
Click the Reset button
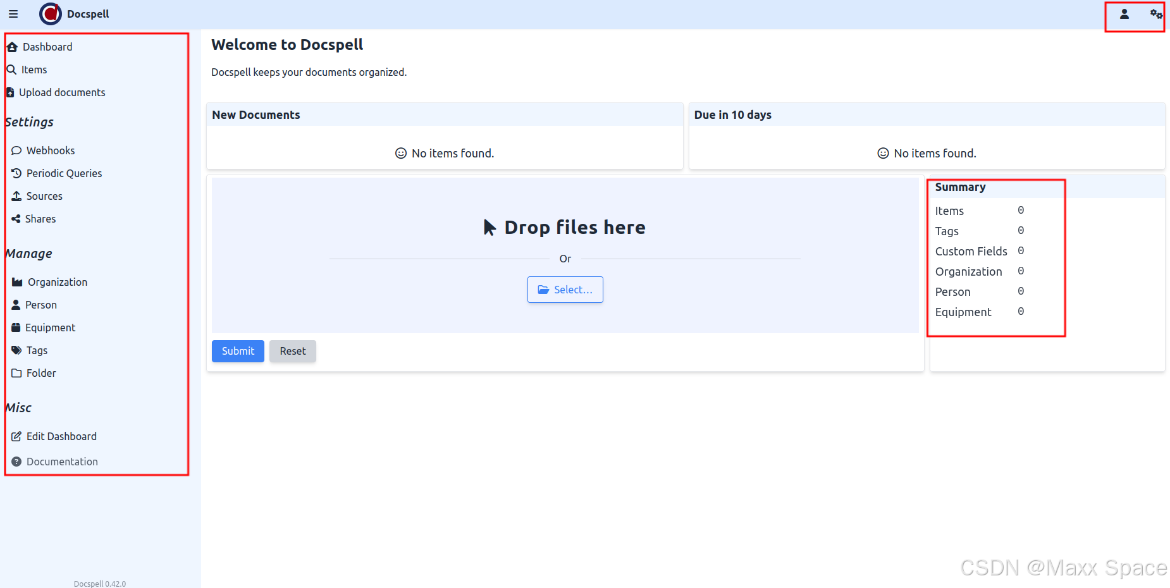tap(293, 351)
